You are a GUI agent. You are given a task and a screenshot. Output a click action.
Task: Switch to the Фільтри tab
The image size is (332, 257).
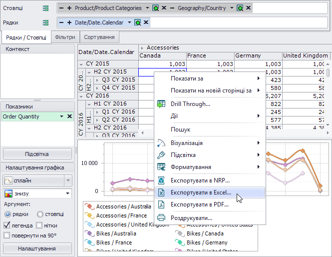[65, 37]
